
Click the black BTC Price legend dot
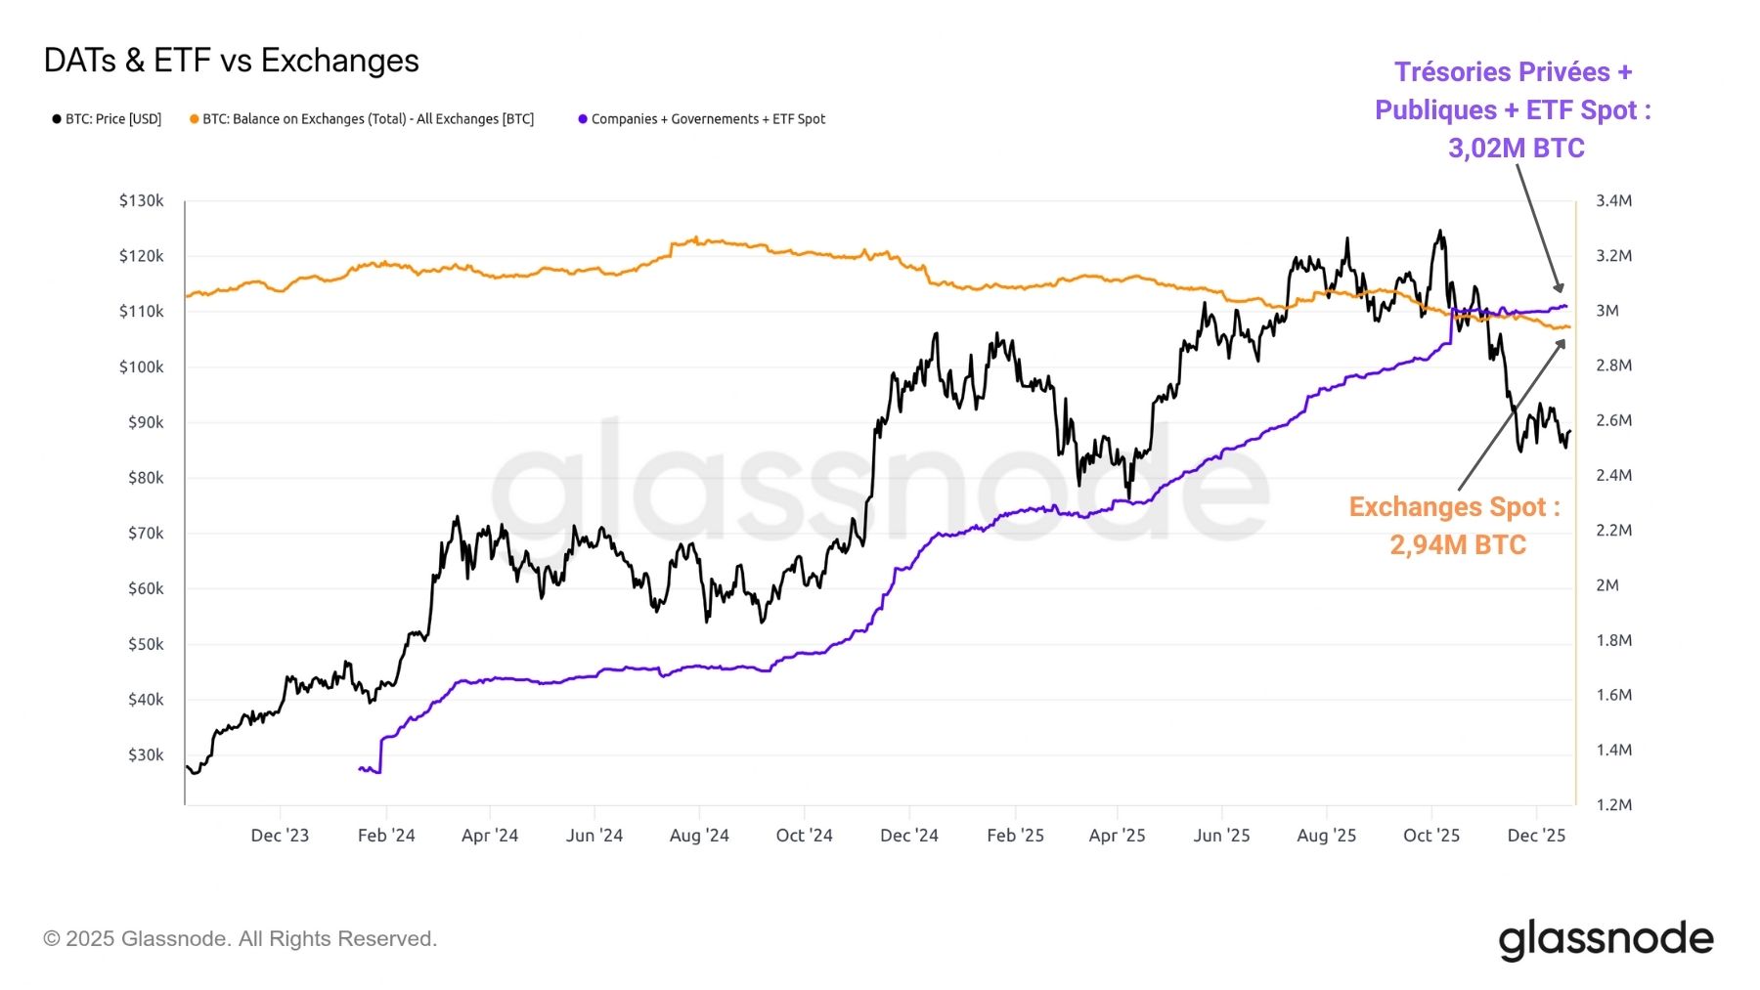coord(57,119)
